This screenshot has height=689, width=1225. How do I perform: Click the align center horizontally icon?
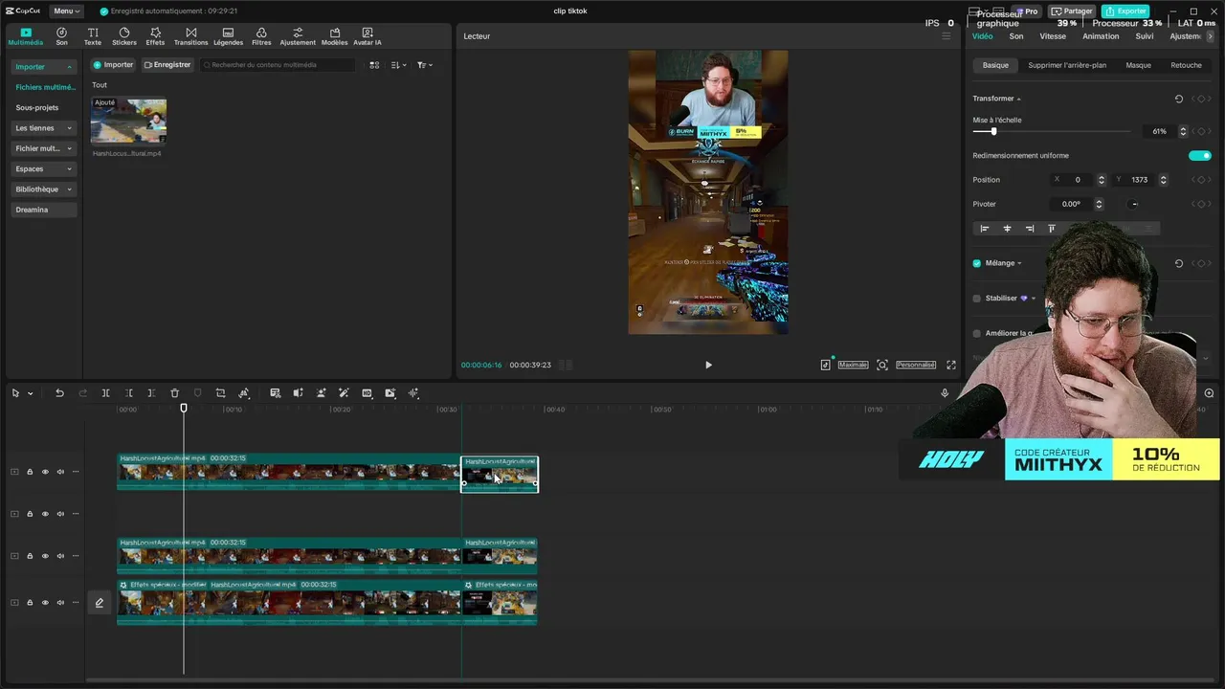tap(1007, 229)
